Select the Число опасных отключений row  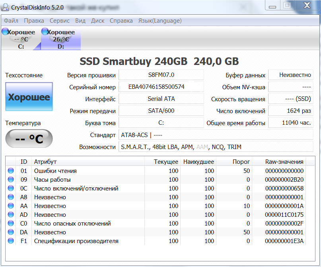click(x=156, y=223)
